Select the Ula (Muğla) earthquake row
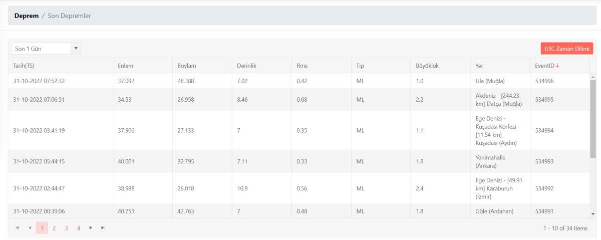This screenshot has height=240, width=601. [300, 81]
